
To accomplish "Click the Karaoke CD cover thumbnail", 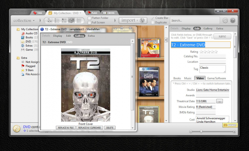I will [x=149, y=48].
